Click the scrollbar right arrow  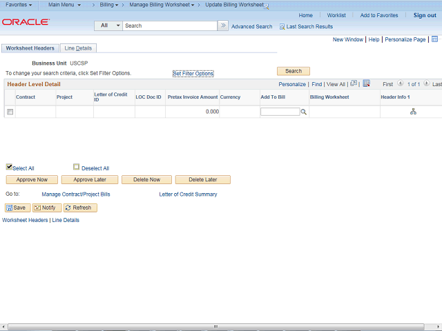point(438,327)
